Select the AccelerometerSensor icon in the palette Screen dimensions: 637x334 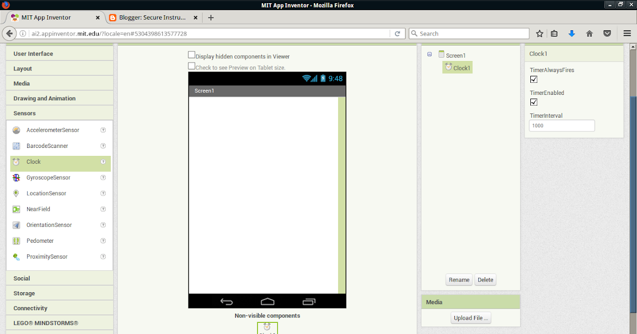pos(16,130)
